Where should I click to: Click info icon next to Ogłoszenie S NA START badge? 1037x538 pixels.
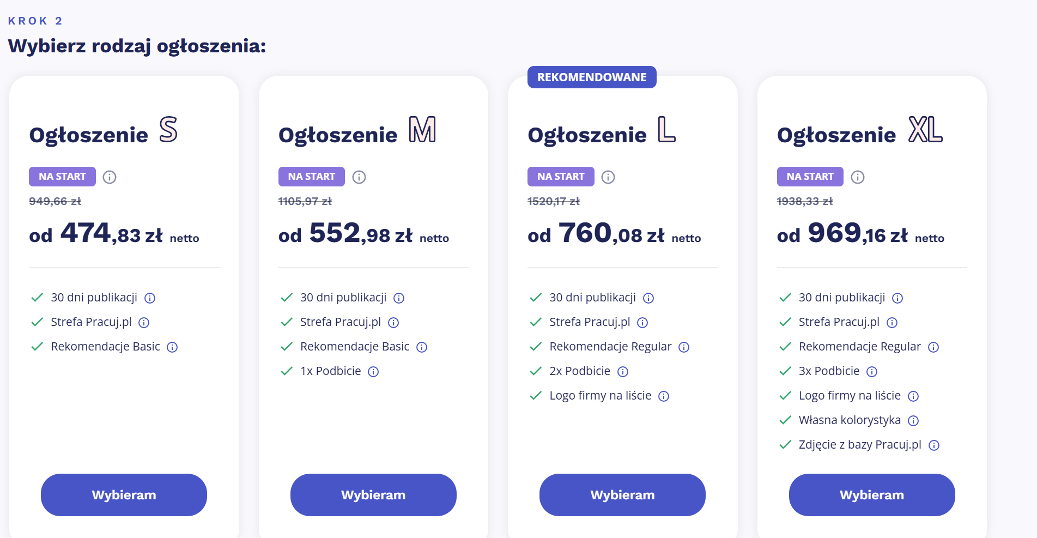[110, 177]
